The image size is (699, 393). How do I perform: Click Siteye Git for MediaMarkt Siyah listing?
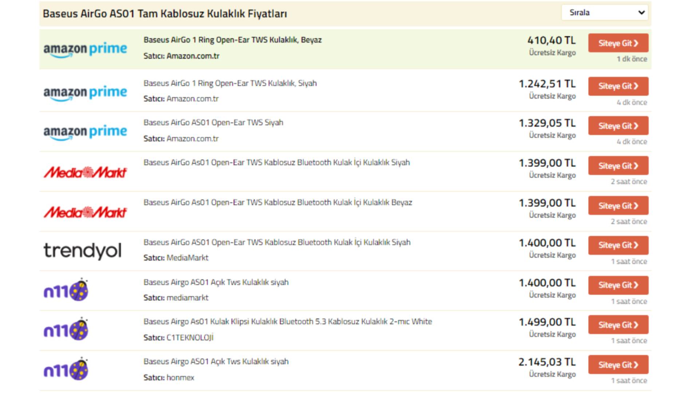tap(618, 166)
